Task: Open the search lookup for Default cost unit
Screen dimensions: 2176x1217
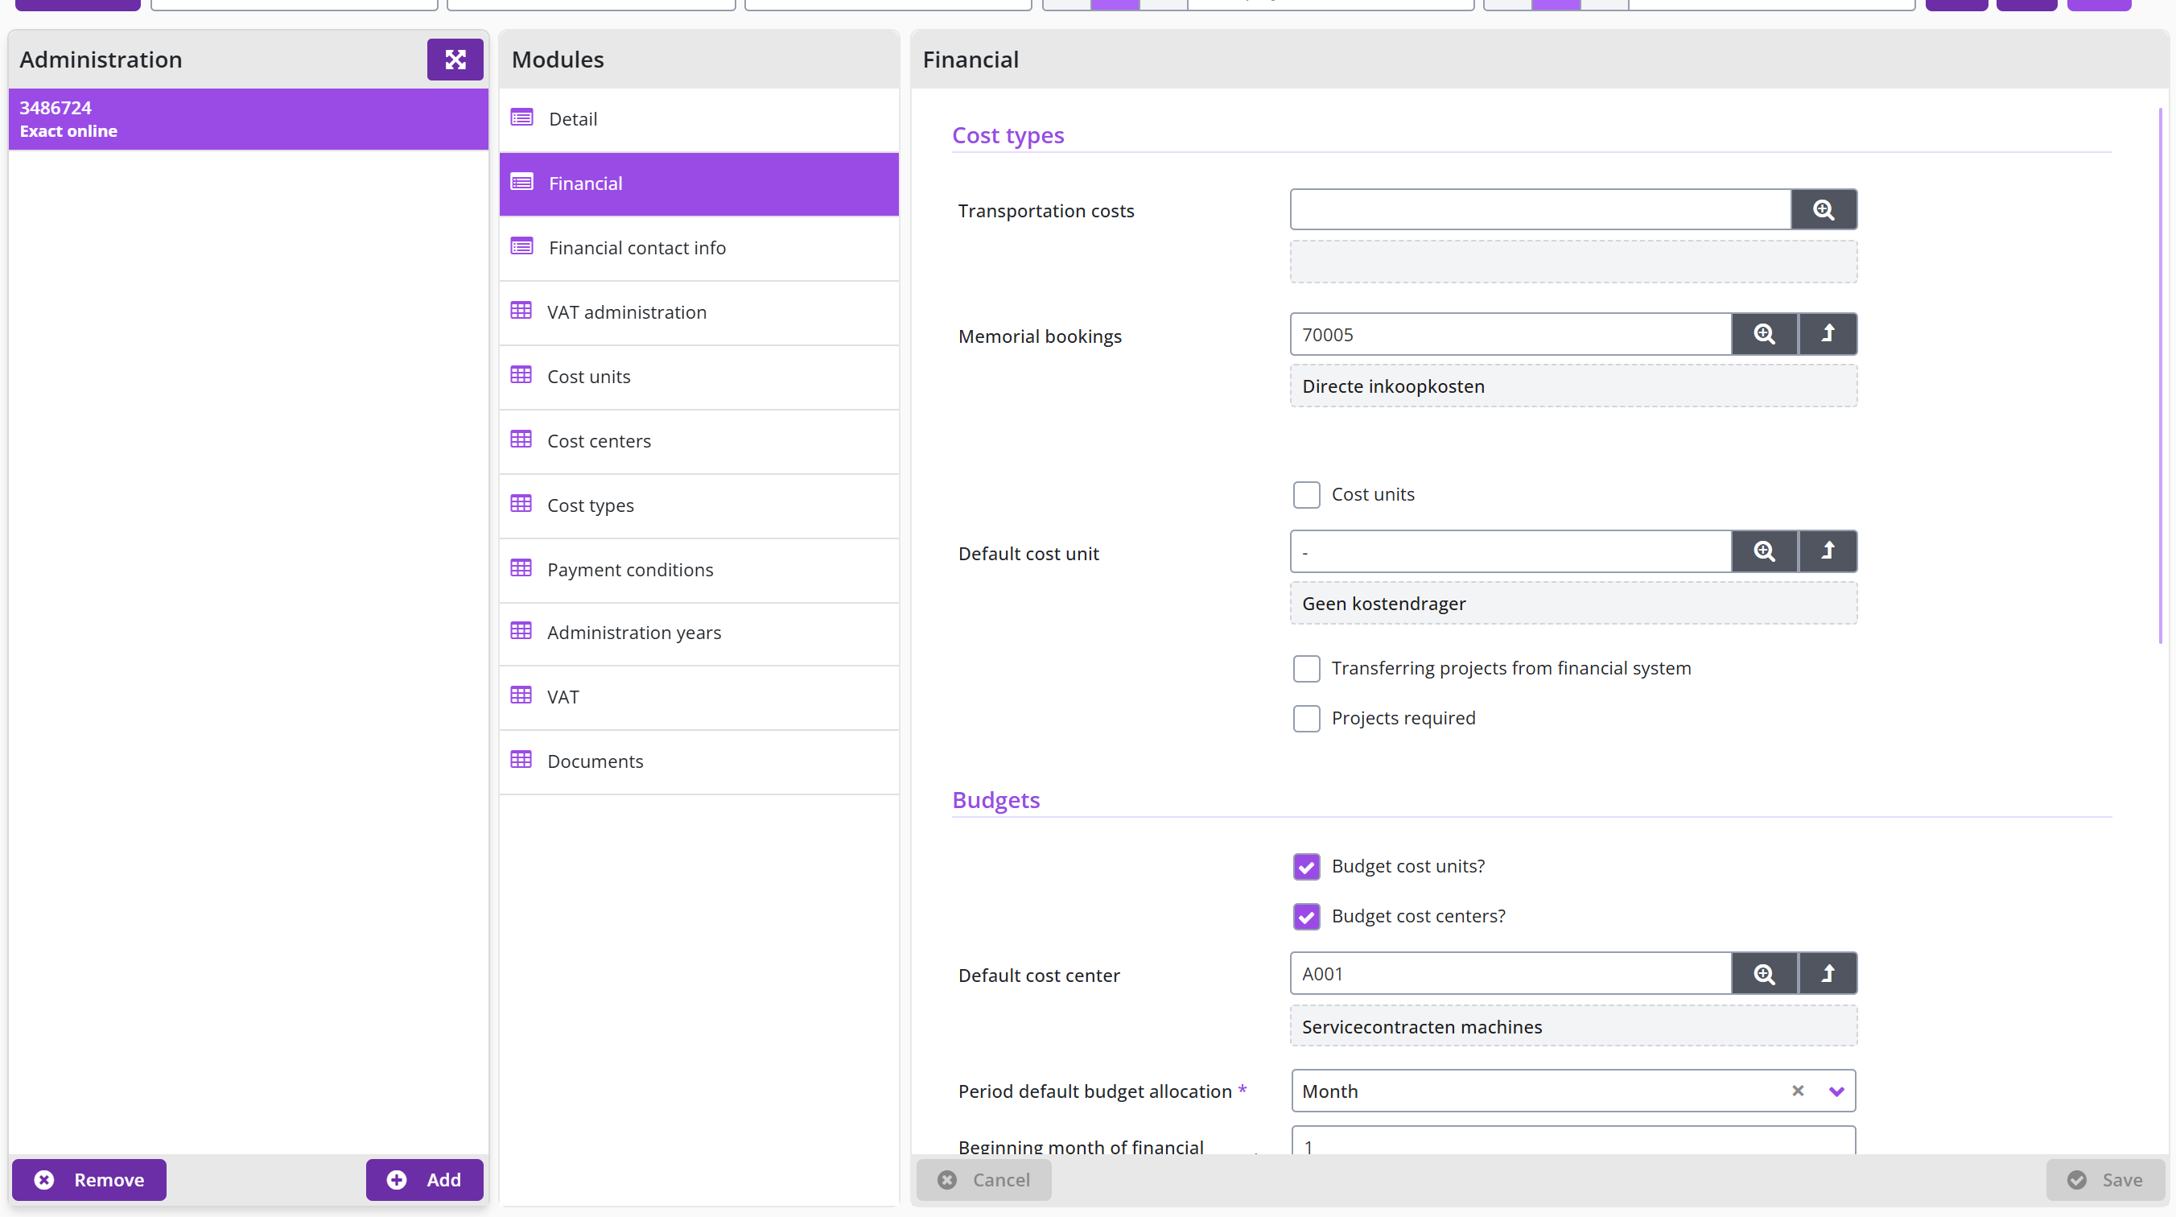Action: coord(1764,551)
